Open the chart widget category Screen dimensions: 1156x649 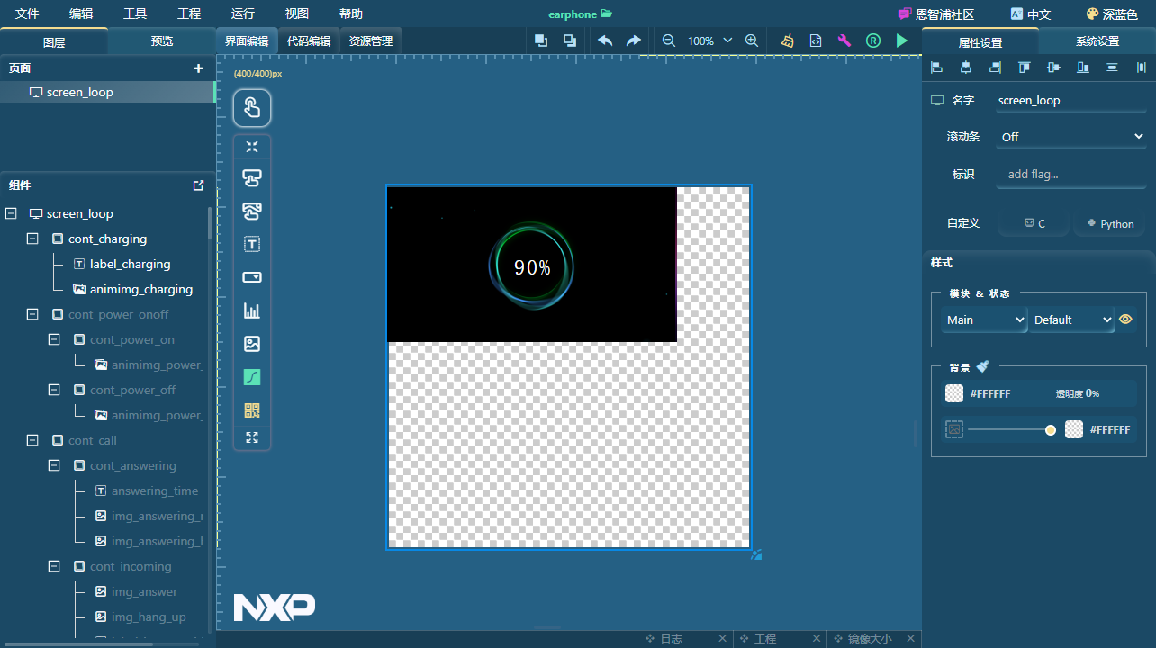pos(252,311)
